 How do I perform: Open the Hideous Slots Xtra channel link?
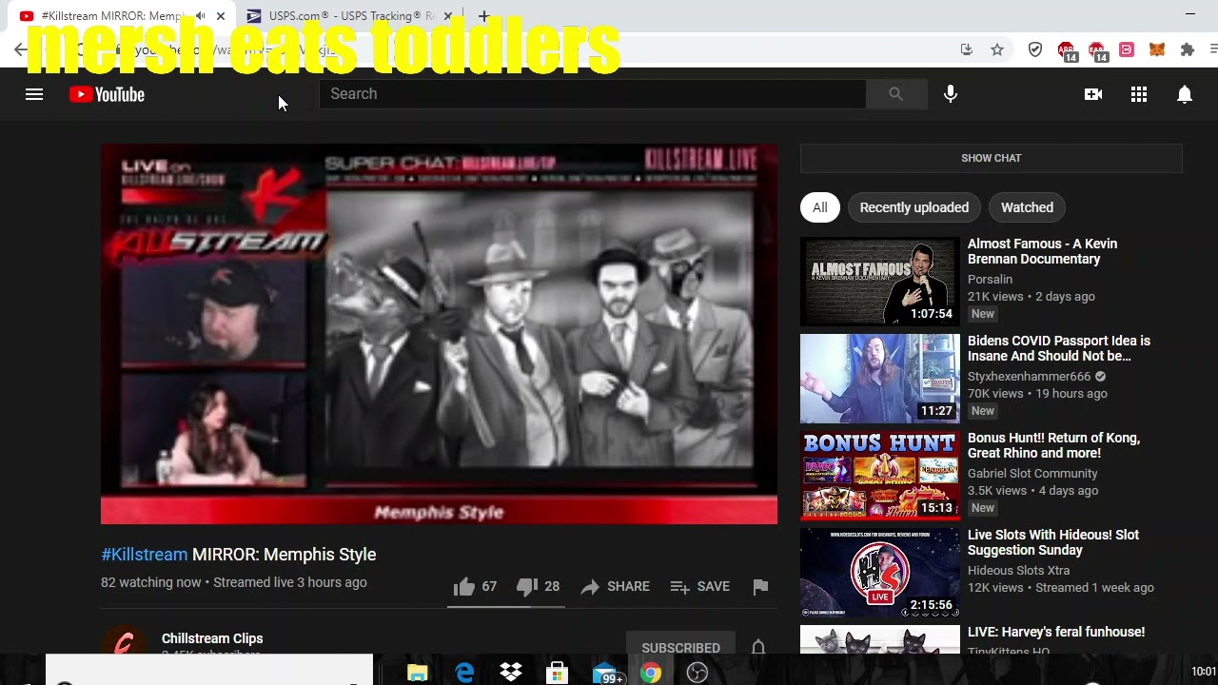point(1018,571)
